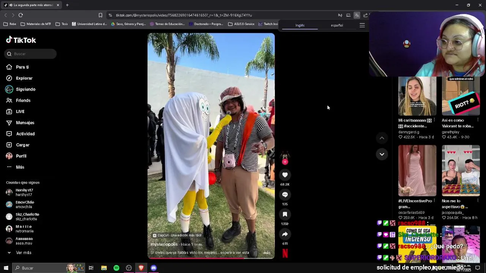
Task: Open ASUS E-Service bookmark
Action: [241, 24]
